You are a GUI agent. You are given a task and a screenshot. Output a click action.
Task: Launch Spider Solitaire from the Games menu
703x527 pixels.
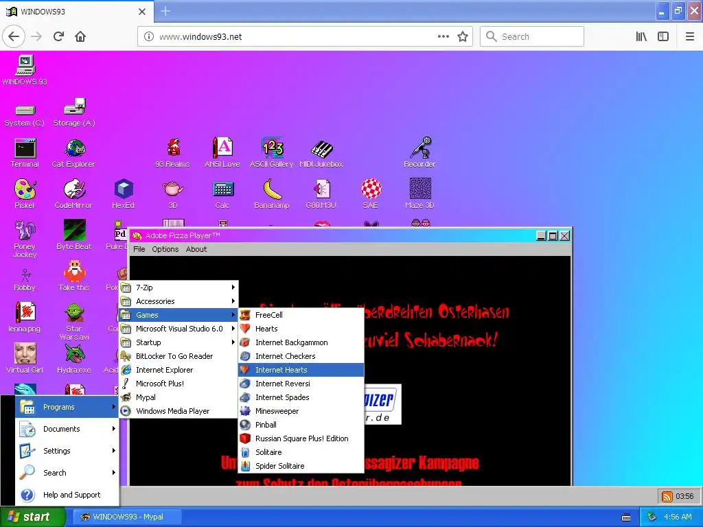[301, 466]
